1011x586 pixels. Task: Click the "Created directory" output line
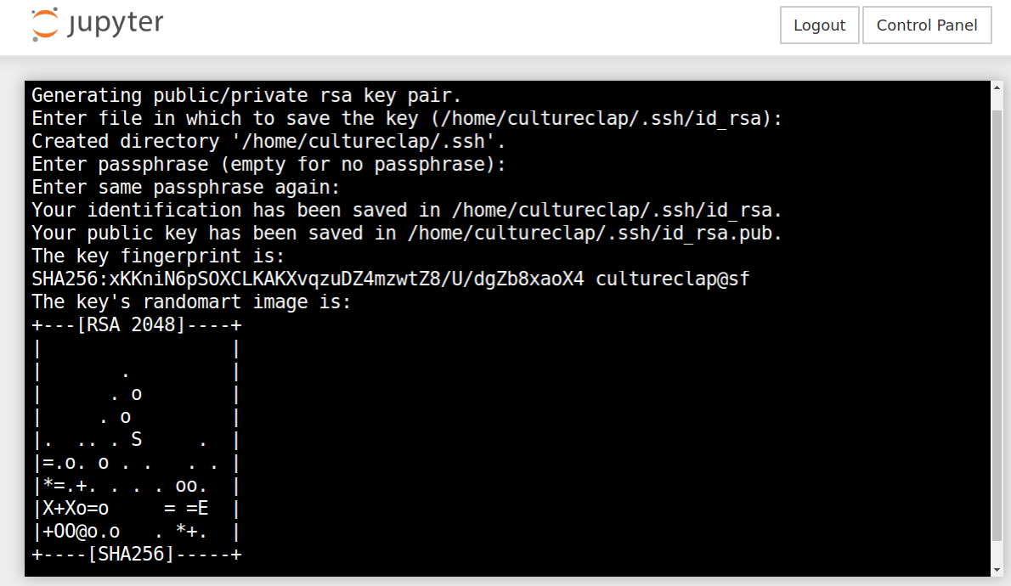(x=268, y=141)
